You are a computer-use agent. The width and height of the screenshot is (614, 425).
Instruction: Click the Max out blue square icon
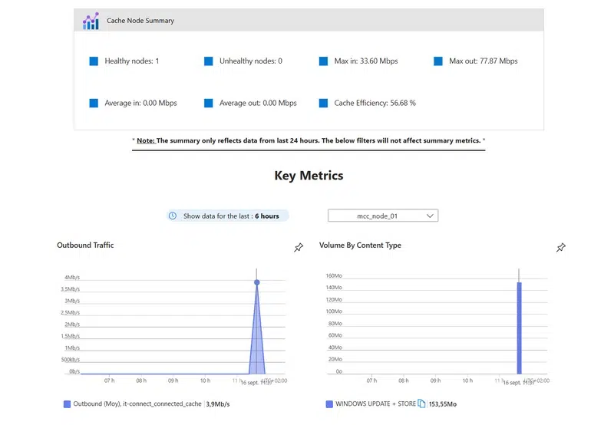coord(438,61)
